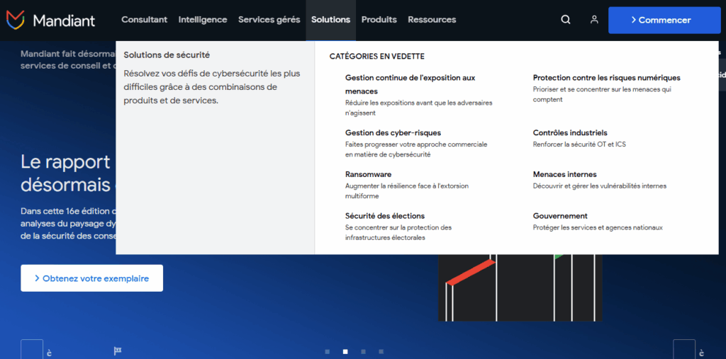Click the bar chart hero image
Viewport: 726px width, 359px height.
point(520,287)
